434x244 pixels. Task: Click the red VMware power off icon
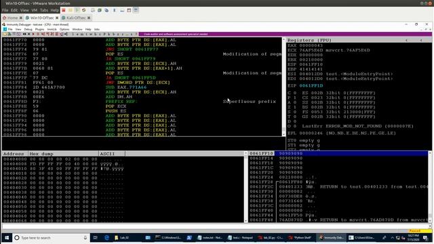click(x=64, y=10)
